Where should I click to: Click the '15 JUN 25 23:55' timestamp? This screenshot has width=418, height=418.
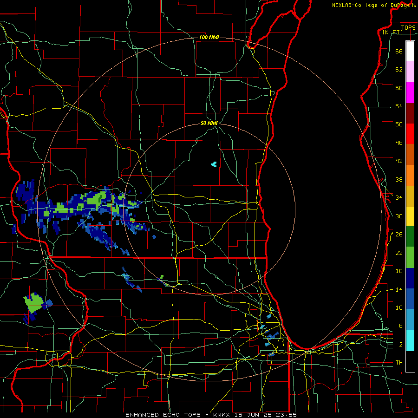[266, 415]
